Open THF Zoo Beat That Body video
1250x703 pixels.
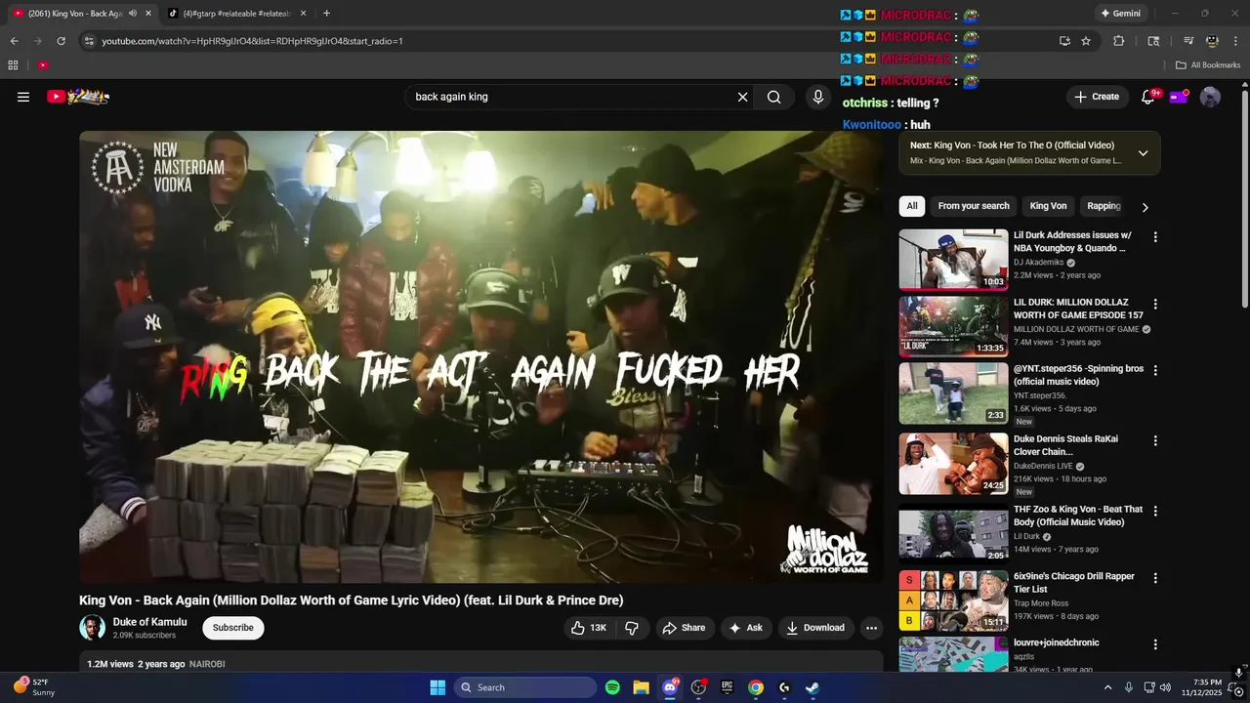coord(953,534)
